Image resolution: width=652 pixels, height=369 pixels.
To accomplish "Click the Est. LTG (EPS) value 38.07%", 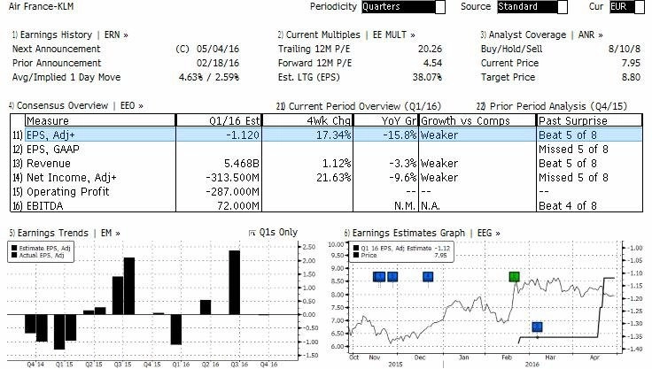I will [x=427, y=77].
